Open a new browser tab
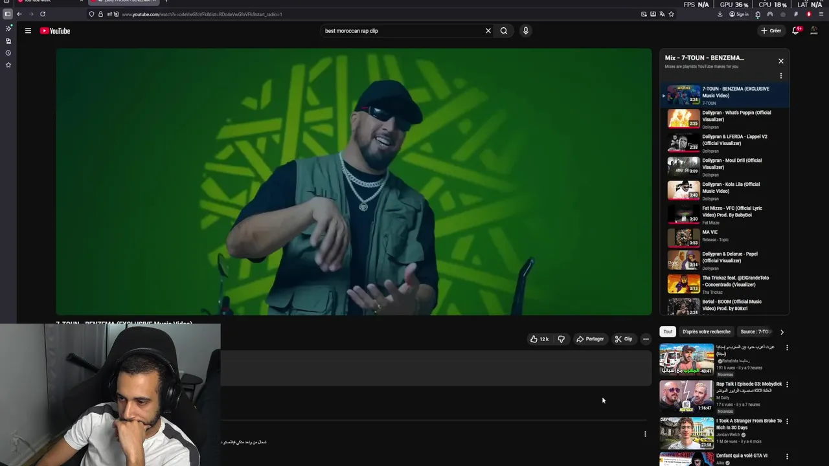Screen dimensions: 829x466 pyautogui.click(x=166, y=1)
